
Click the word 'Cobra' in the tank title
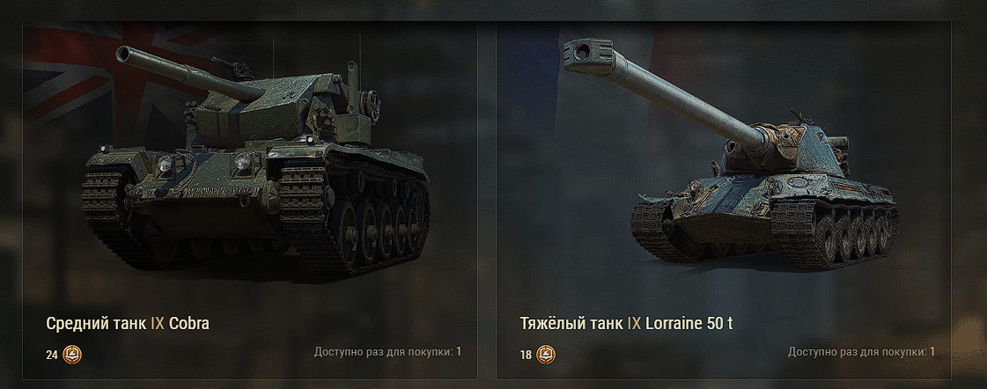click(189, 324)
